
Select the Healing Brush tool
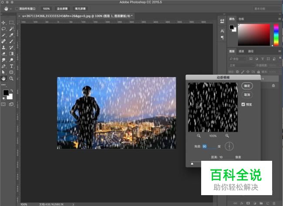[x=3, y=41]
